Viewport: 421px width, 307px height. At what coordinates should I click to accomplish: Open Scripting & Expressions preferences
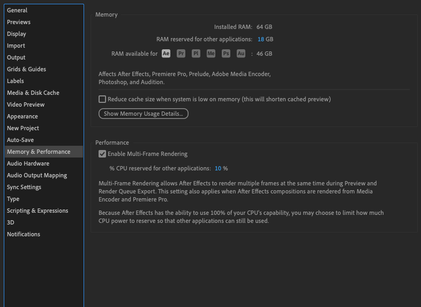(37, 211)
